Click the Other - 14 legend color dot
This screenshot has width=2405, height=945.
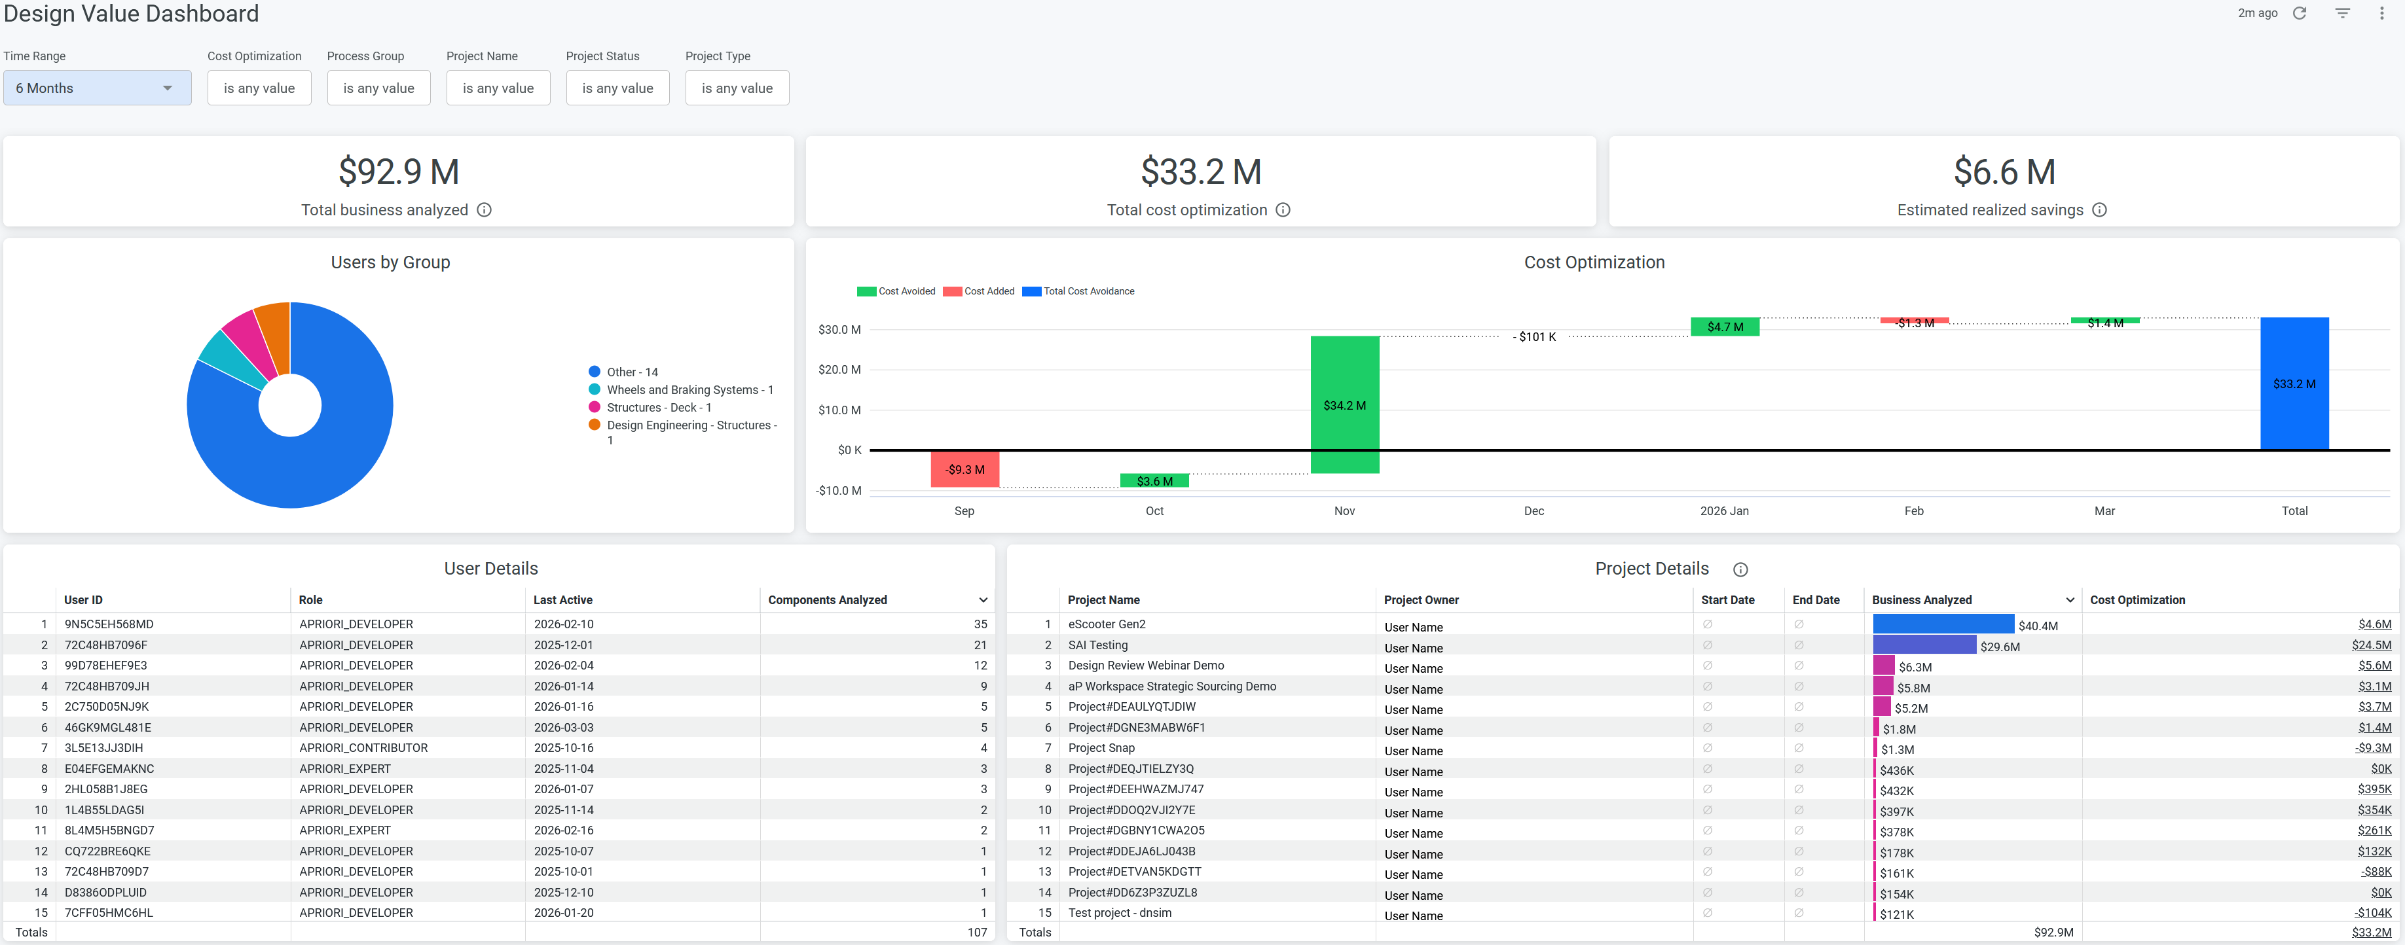(594, 371)
